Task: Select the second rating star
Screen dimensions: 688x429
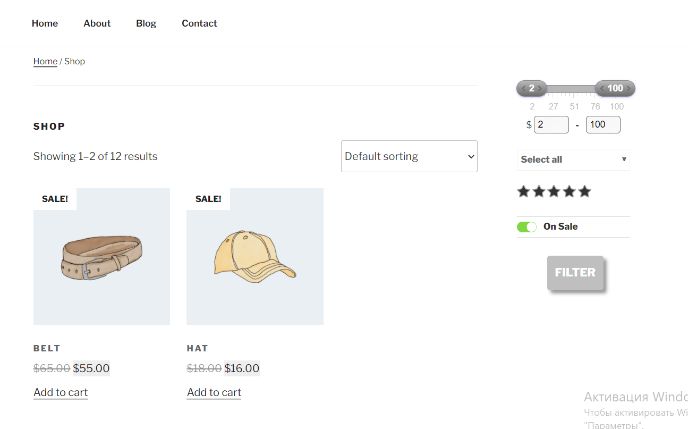Action: coord(539,191)
